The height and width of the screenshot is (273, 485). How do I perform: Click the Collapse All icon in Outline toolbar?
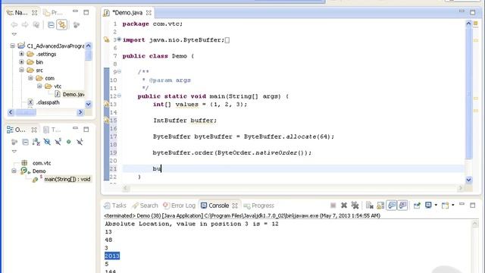click(x=25, y=142)
